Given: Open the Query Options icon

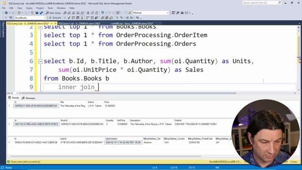Looking at the screenshot, I should (x=77, y=18).
